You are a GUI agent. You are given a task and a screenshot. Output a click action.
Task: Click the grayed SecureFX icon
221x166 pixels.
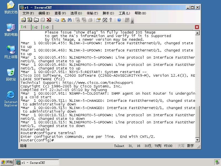(127, 20)
